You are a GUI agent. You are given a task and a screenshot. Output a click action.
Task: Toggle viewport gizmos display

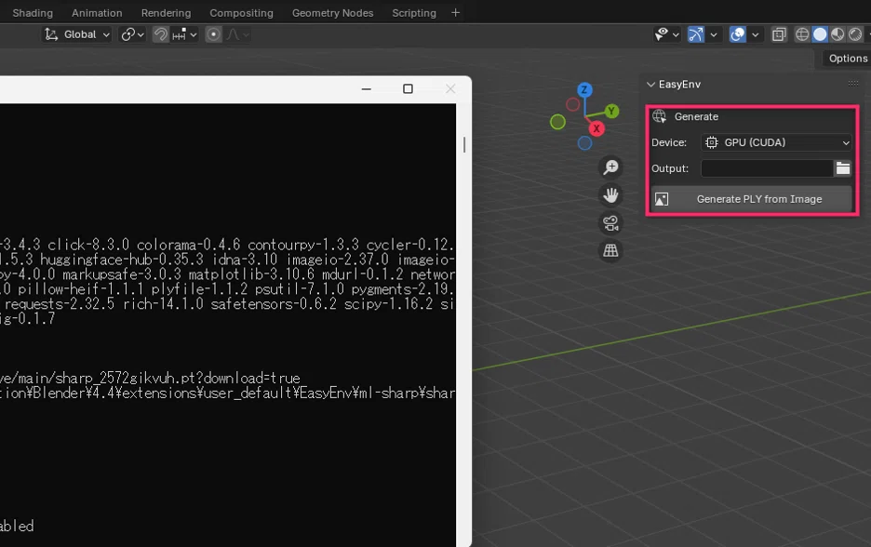point(695,34)
